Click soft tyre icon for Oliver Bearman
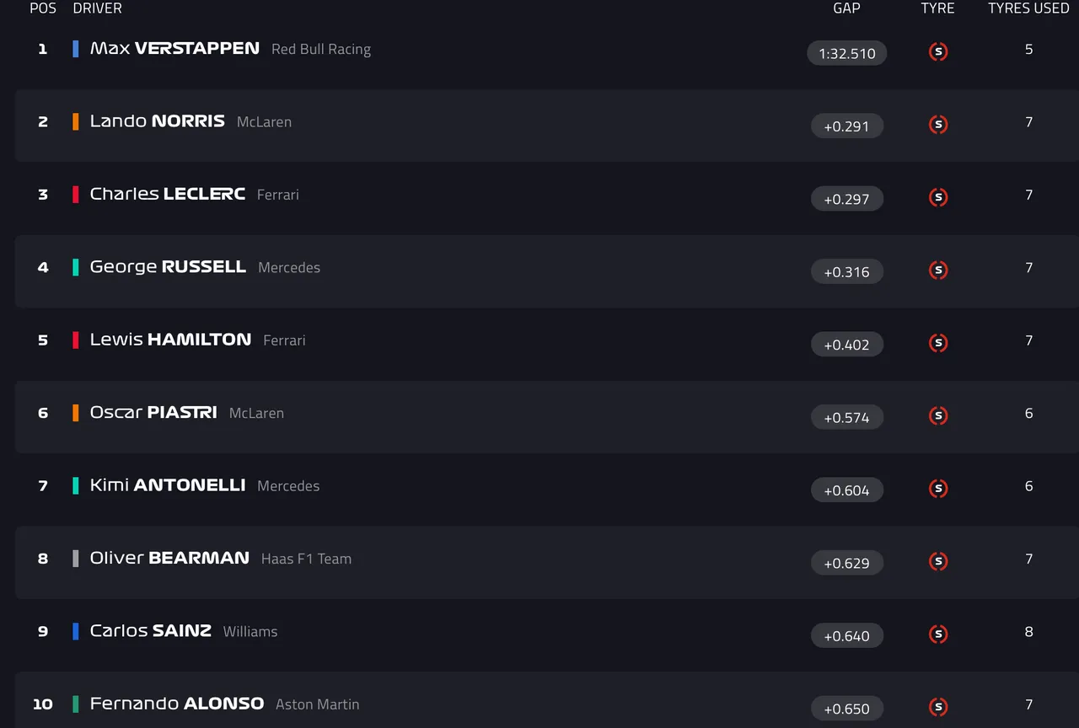Image resolution: width=1079 pixels, height=728 pixels. (938, 561)
